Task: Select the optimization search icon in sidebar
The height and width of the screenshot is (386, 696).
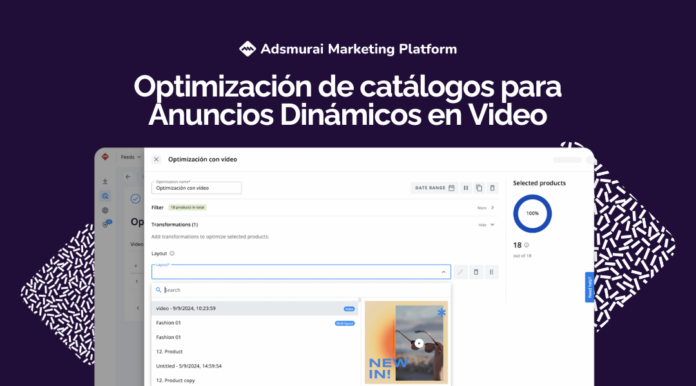Action: (x=105, y=196)
